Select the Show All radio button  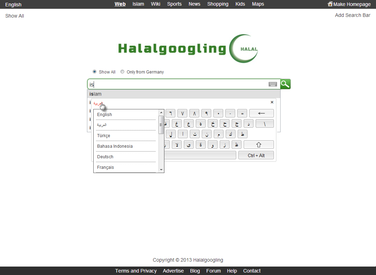coord(94,72)
